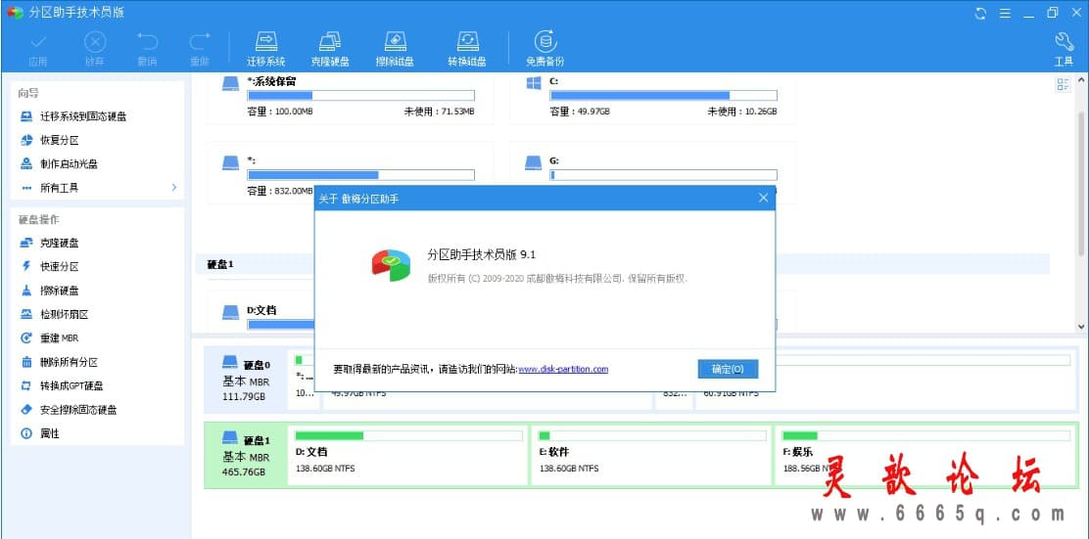Click the Undo (撤消) arrow toolbar icon

147,42
